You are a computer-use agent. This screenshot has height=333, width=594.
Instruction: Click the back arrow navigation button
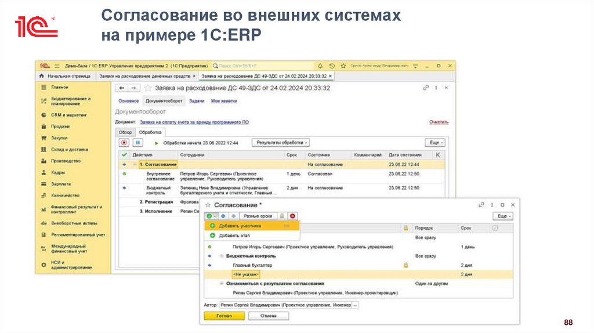coord(122,88)
